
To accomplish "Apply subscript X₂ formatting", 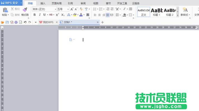I will tap(63, 15).
